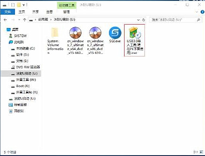Select 外置工具包 (Y:) drive
This screenshot has height=156, width=205.
[x=25, y=92]
